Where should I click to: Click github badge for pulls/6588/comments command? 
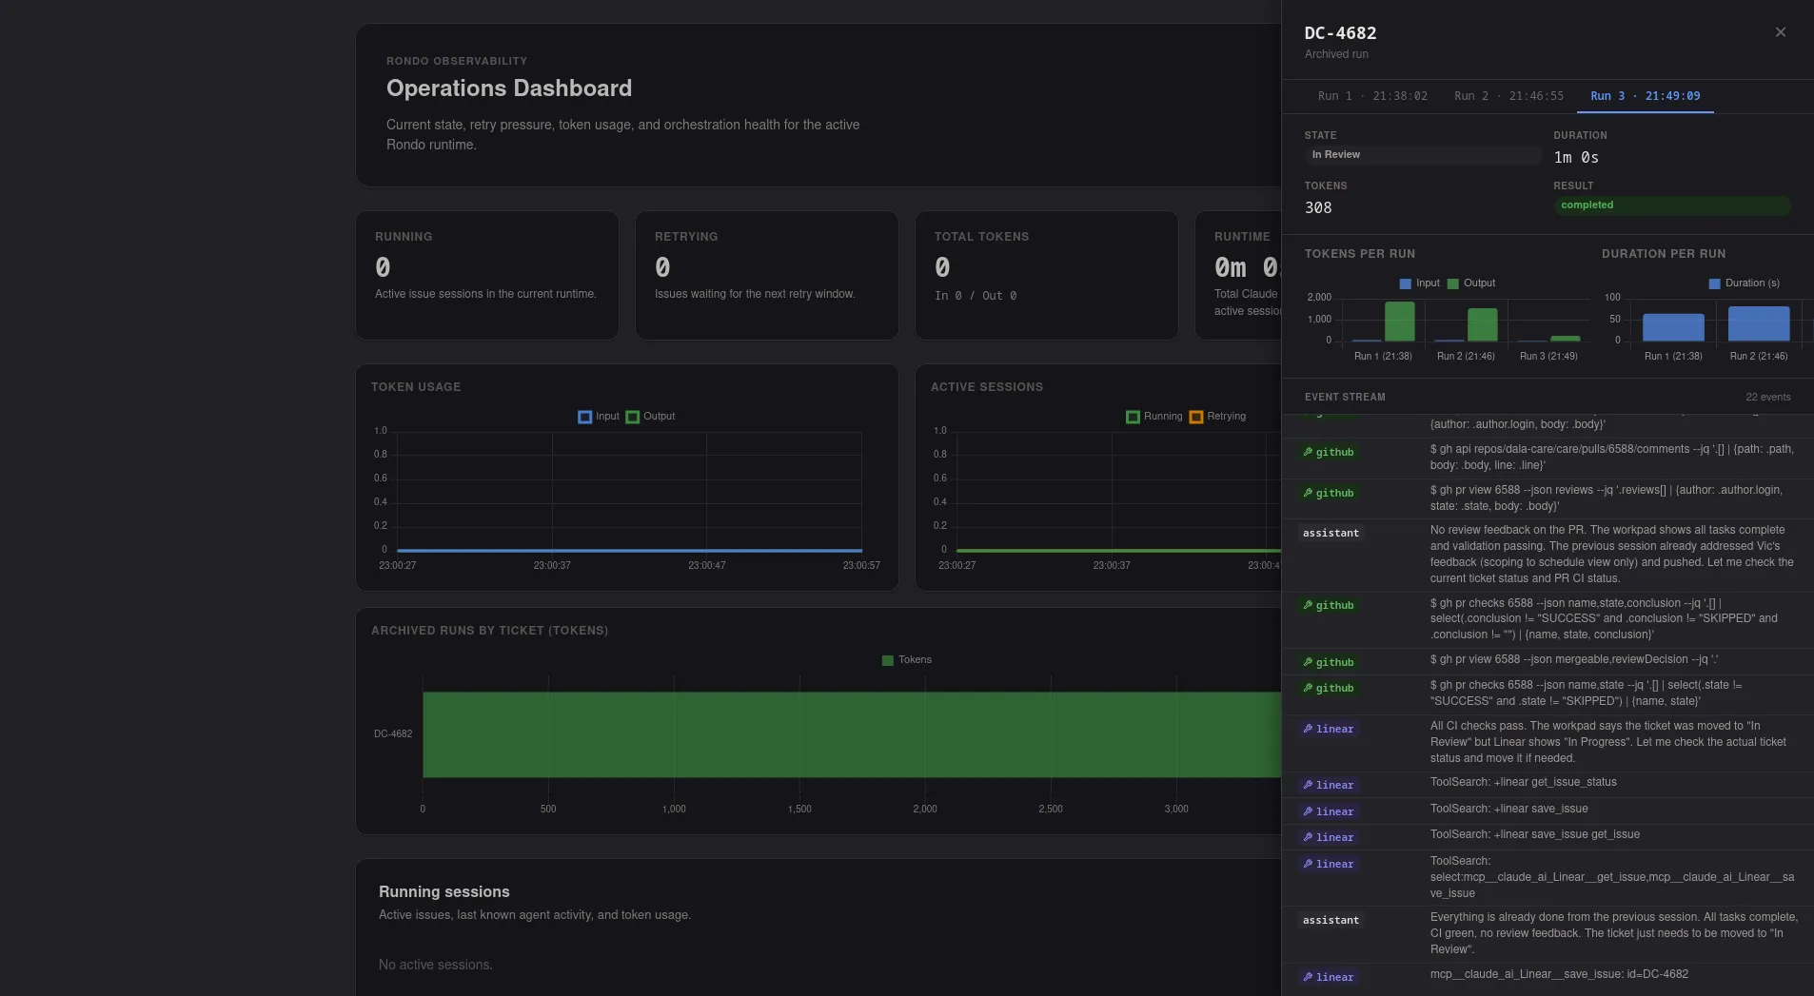(x=1329, y=453)
